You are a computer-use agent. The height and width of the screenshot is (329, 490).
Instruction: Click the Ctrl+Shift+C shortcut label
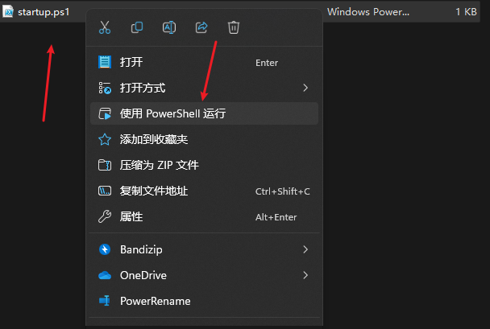coord(283,191)
